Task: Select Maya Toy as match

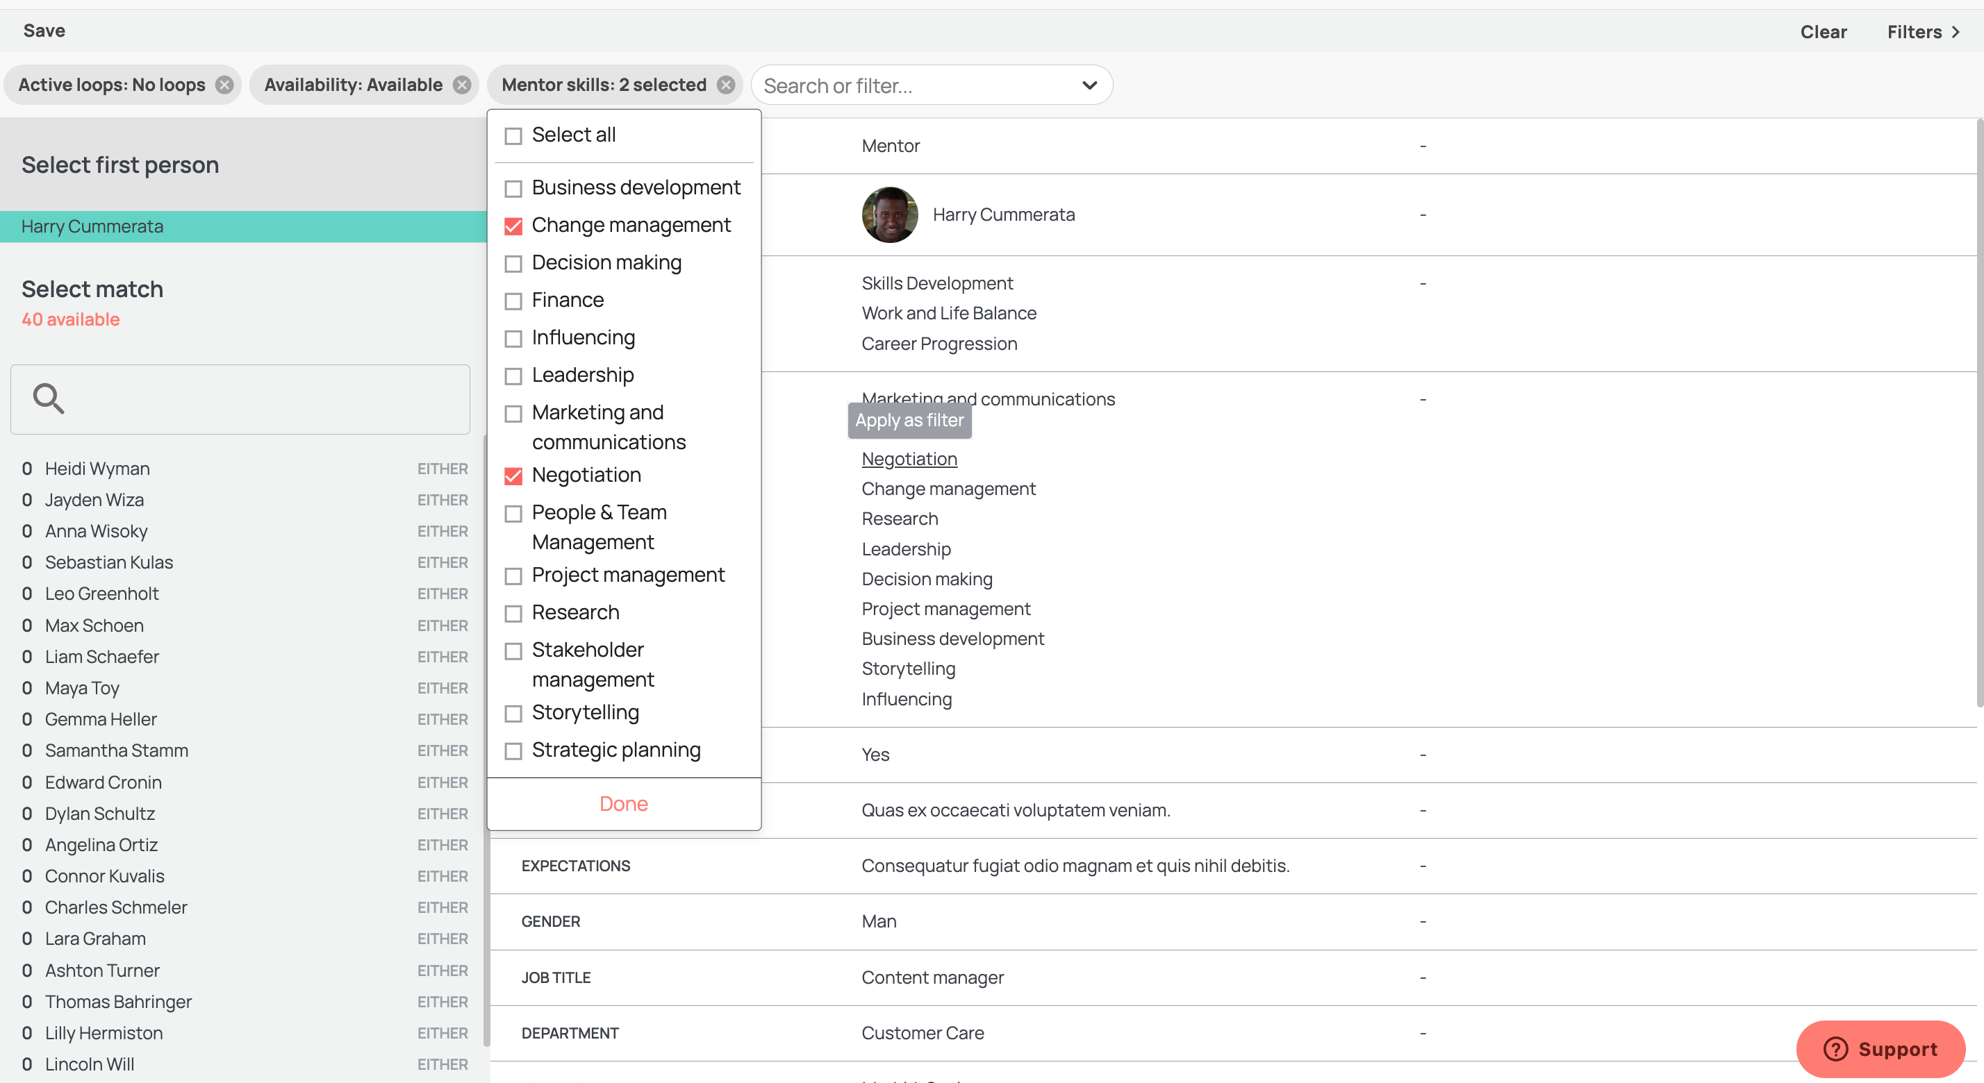Action: (244, 688)
